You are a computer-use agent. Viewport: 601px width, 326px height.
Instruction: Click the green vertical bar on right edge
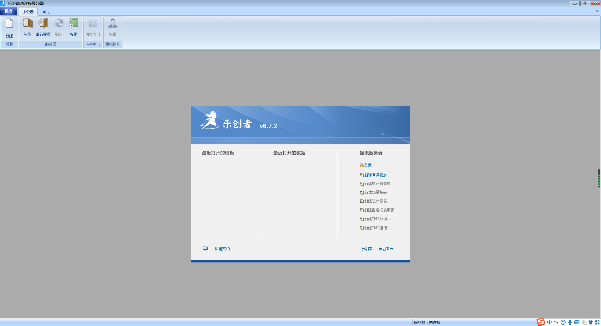599,178
